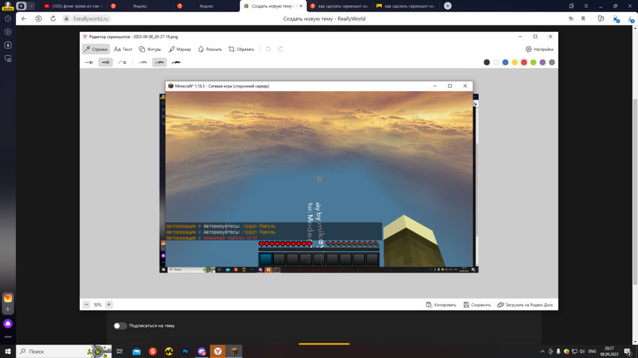Viewport: 638px width, 358px height.
Task: Switch ENG keyboard language indicator
Action: pos(593,352)
